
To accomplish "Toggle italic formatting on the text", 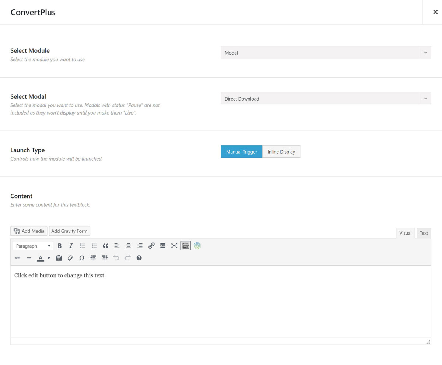I will pos(71,246).
